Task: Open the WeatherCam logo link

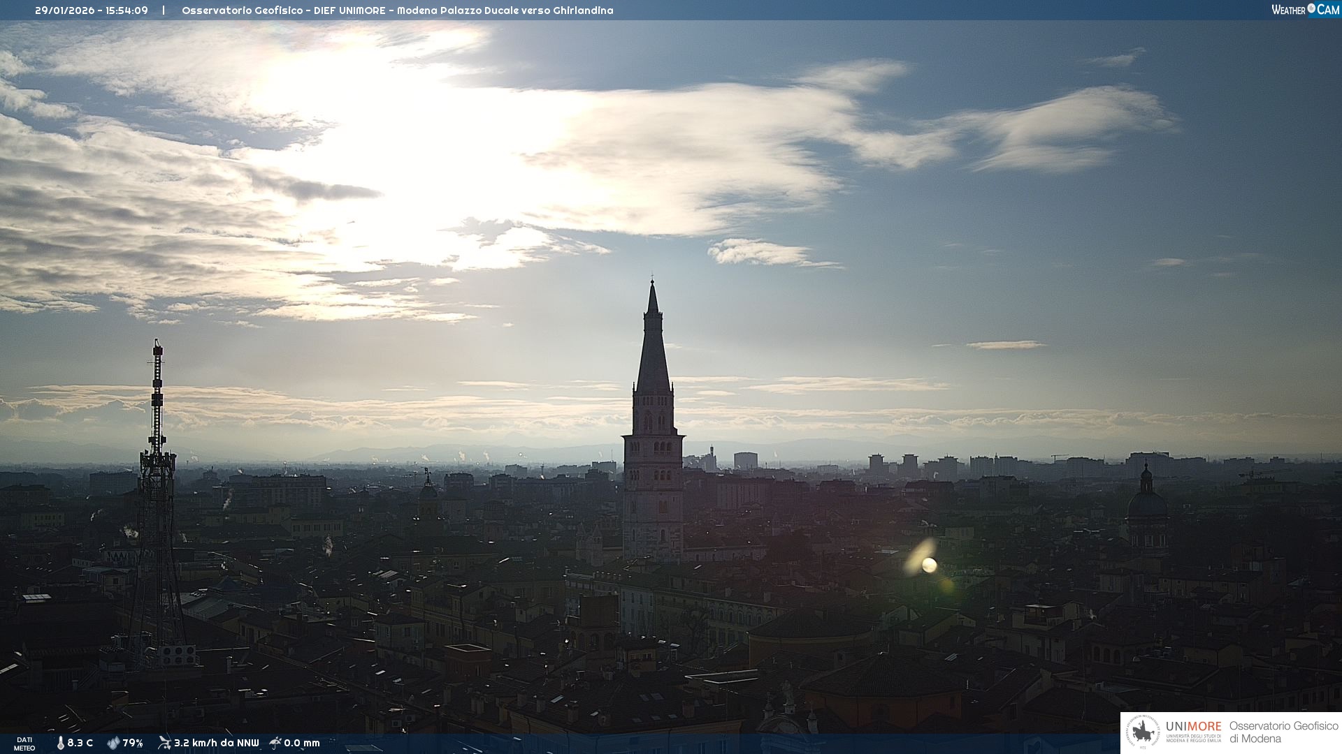Action: click(x=1304, y=10)
